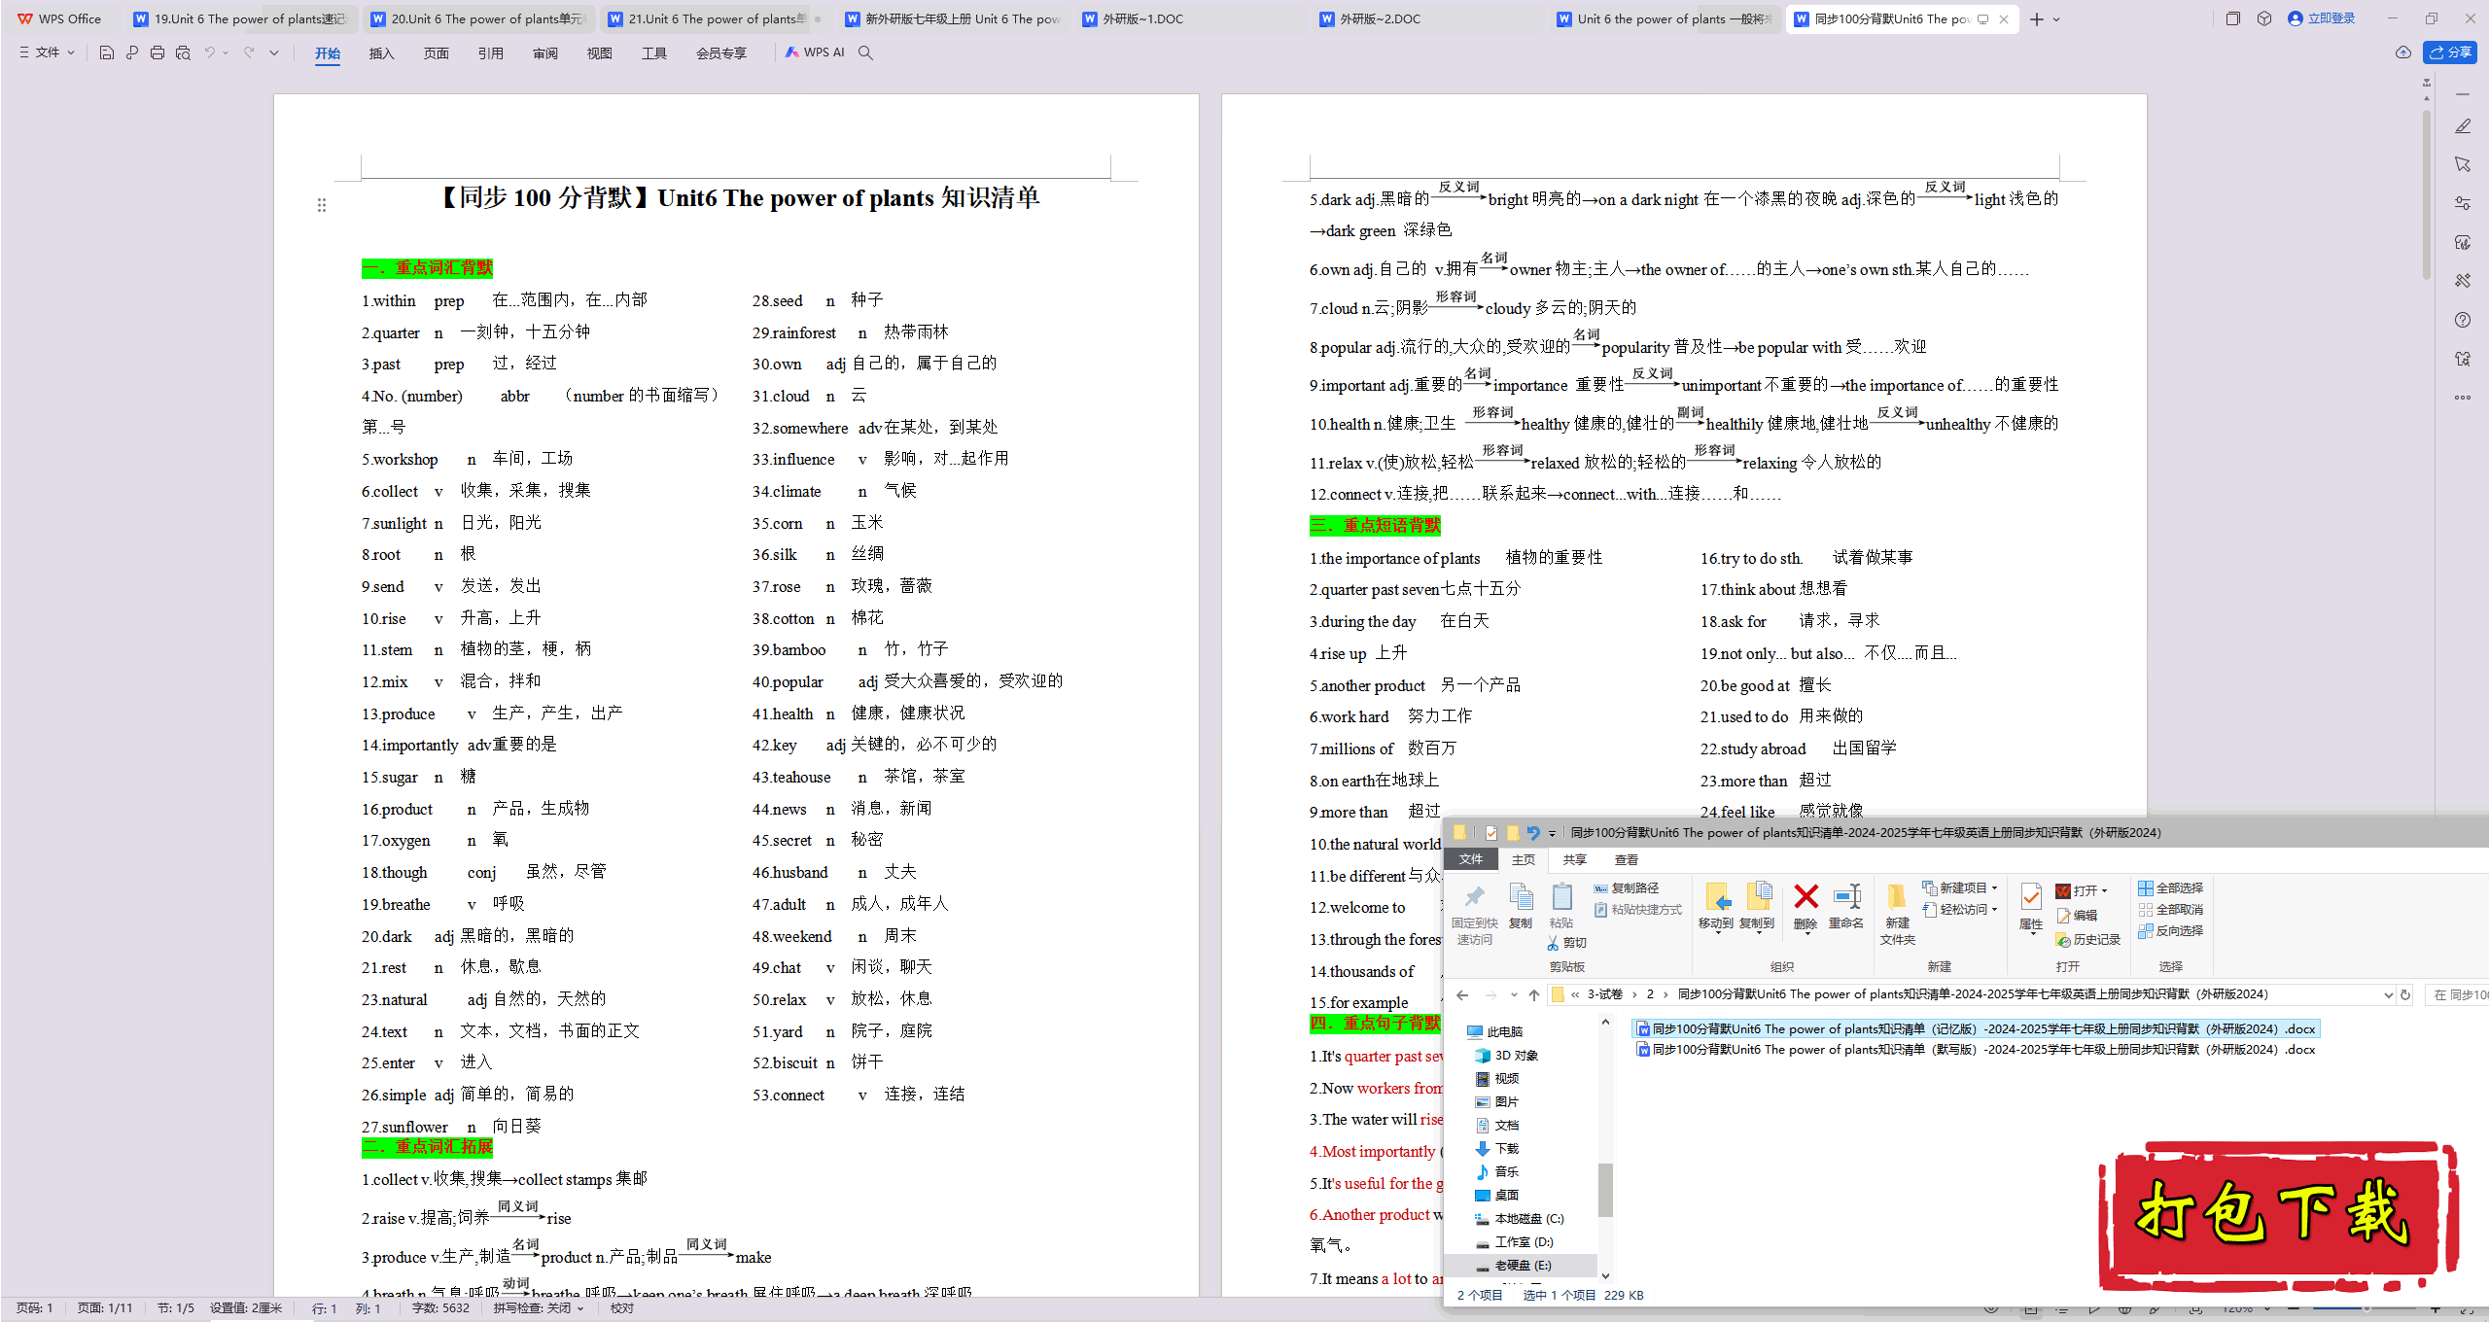The image size is (2489, 1322).
Task: Click Explorer navigation pane scrollbar thumb
Action: (1605, 1190)
